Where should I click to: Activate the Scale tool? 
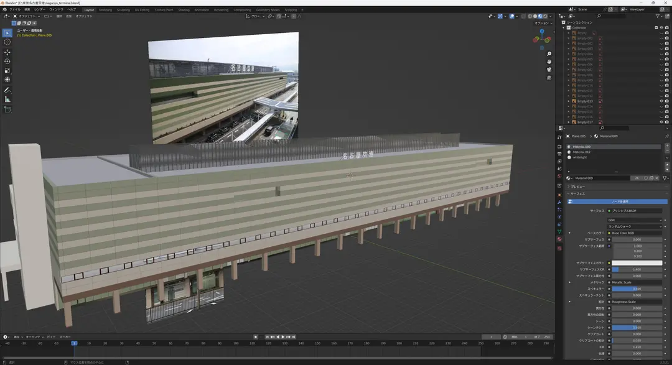click(7, 71)
